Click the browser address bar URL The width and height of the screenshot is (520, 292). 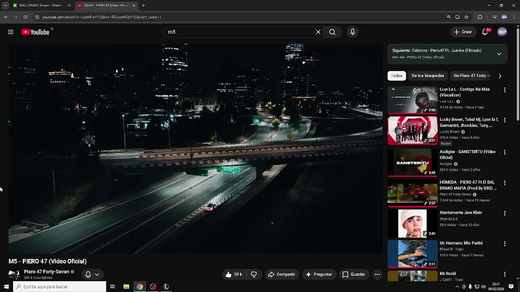102,17
